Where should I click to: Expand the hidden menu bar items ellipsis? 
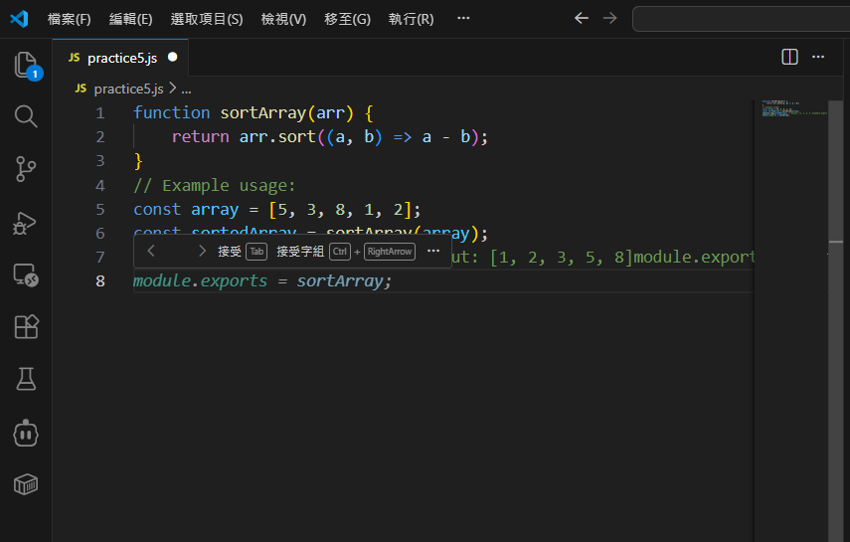pos(463,19)
